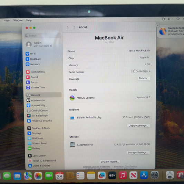Open Messages from the Dock
Image resolution: width=184 pixels, height=184 pixels.
point(7,176)
